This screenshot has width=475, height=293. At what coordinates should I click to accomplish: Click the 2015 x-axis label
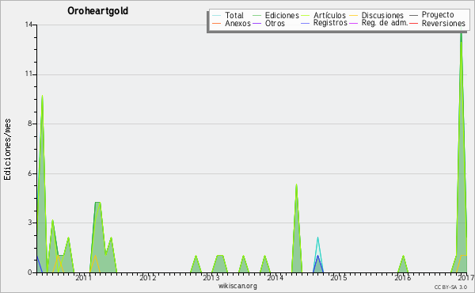click(339, 277)
